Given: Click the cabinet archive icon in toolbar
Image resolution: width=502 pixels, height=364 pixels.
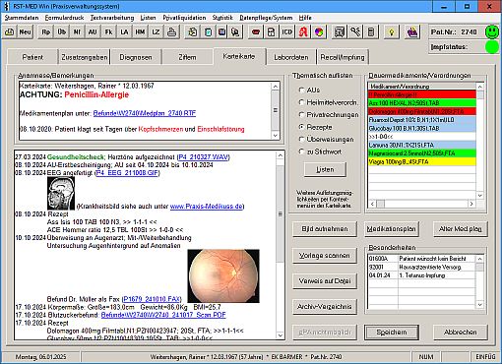Looking at the screenshot, I should [x=340, y=32].
